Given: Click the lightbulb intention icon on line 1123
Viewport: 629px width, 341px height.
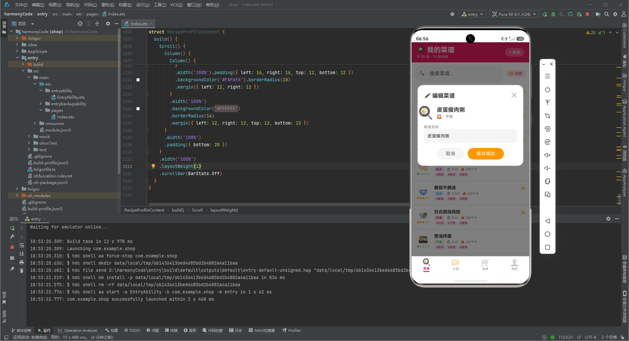Looking at the screenshot, I should pyautogui.click(x=153, y=166).
